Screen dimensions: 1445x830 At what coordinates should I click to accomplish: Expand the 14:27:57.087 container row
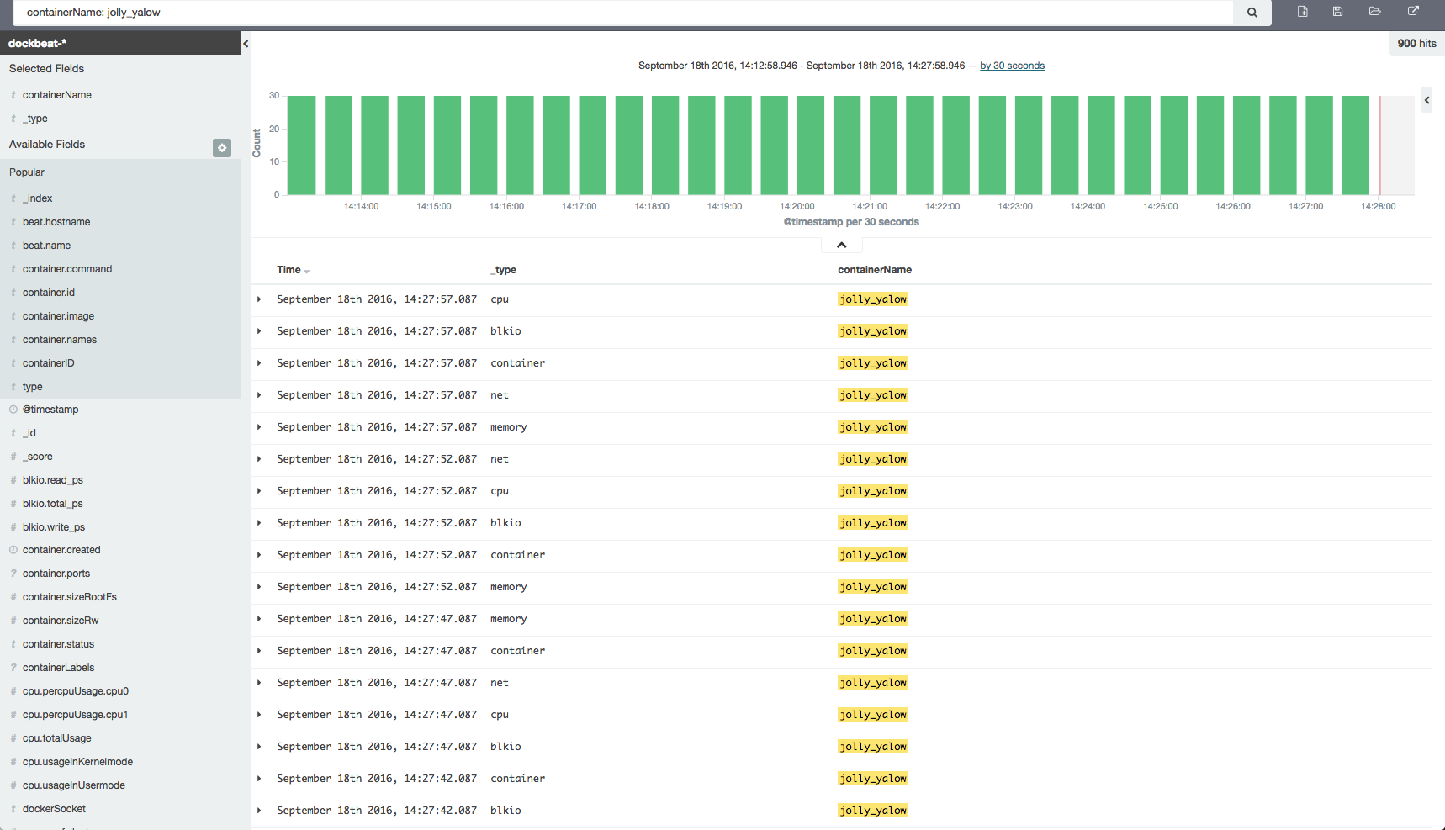click(259, 363)
